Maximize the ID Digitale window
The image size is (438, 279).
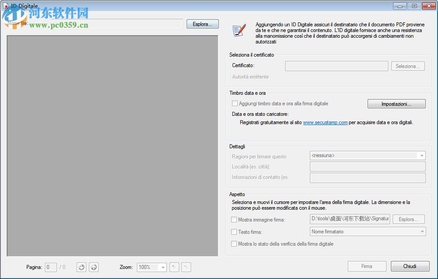point(414,6)
